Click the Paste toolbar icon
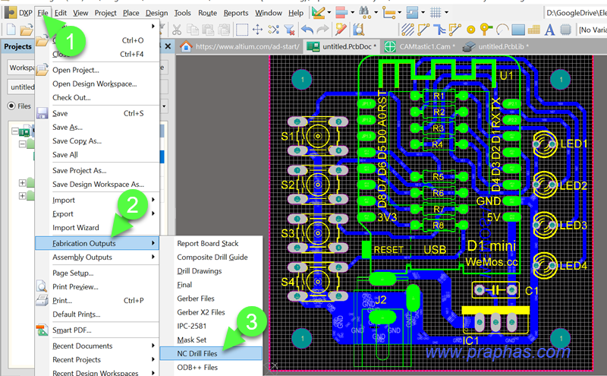607x376 pixels. pos(208,30)
